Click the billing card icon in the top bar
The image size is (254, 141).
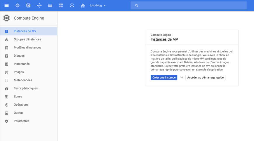click(x=50, y=6)
